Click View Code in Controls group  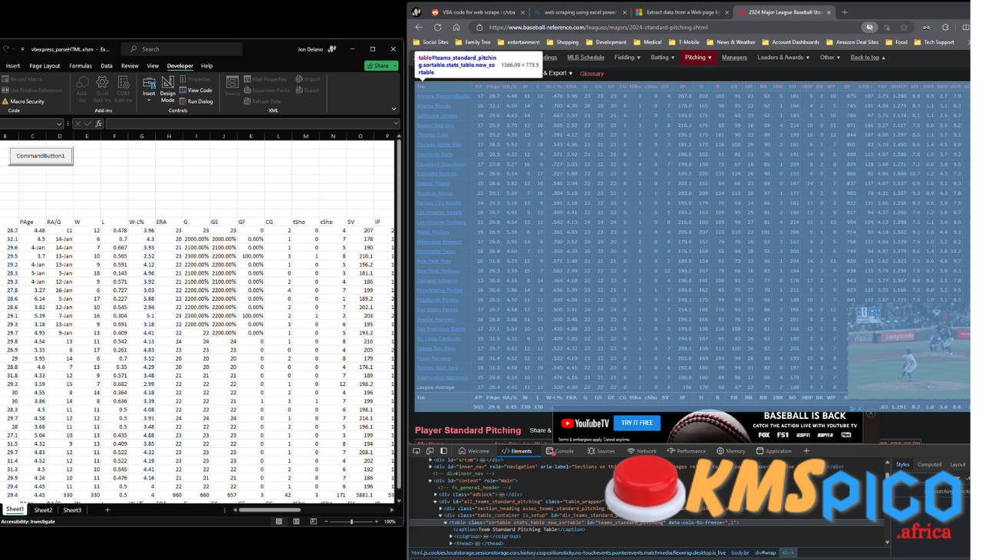(196, 90)
